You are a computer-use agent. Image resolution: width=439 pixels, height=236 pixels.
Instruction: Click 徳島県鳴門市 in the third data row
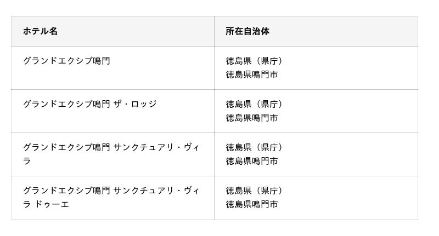tap(252, 161)
